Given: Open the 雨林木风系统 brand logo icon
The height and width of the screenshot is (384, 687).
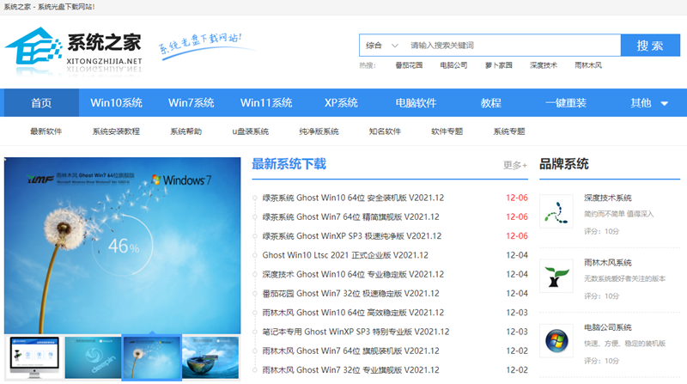Looking at the screenshot, I should 556,275.
